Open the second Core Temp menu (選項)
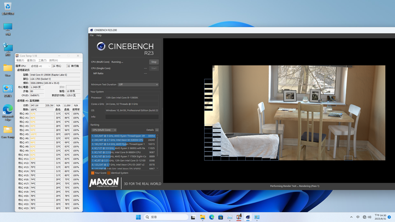395x222 pixels. pyautogui.click(x=31, y=60)
